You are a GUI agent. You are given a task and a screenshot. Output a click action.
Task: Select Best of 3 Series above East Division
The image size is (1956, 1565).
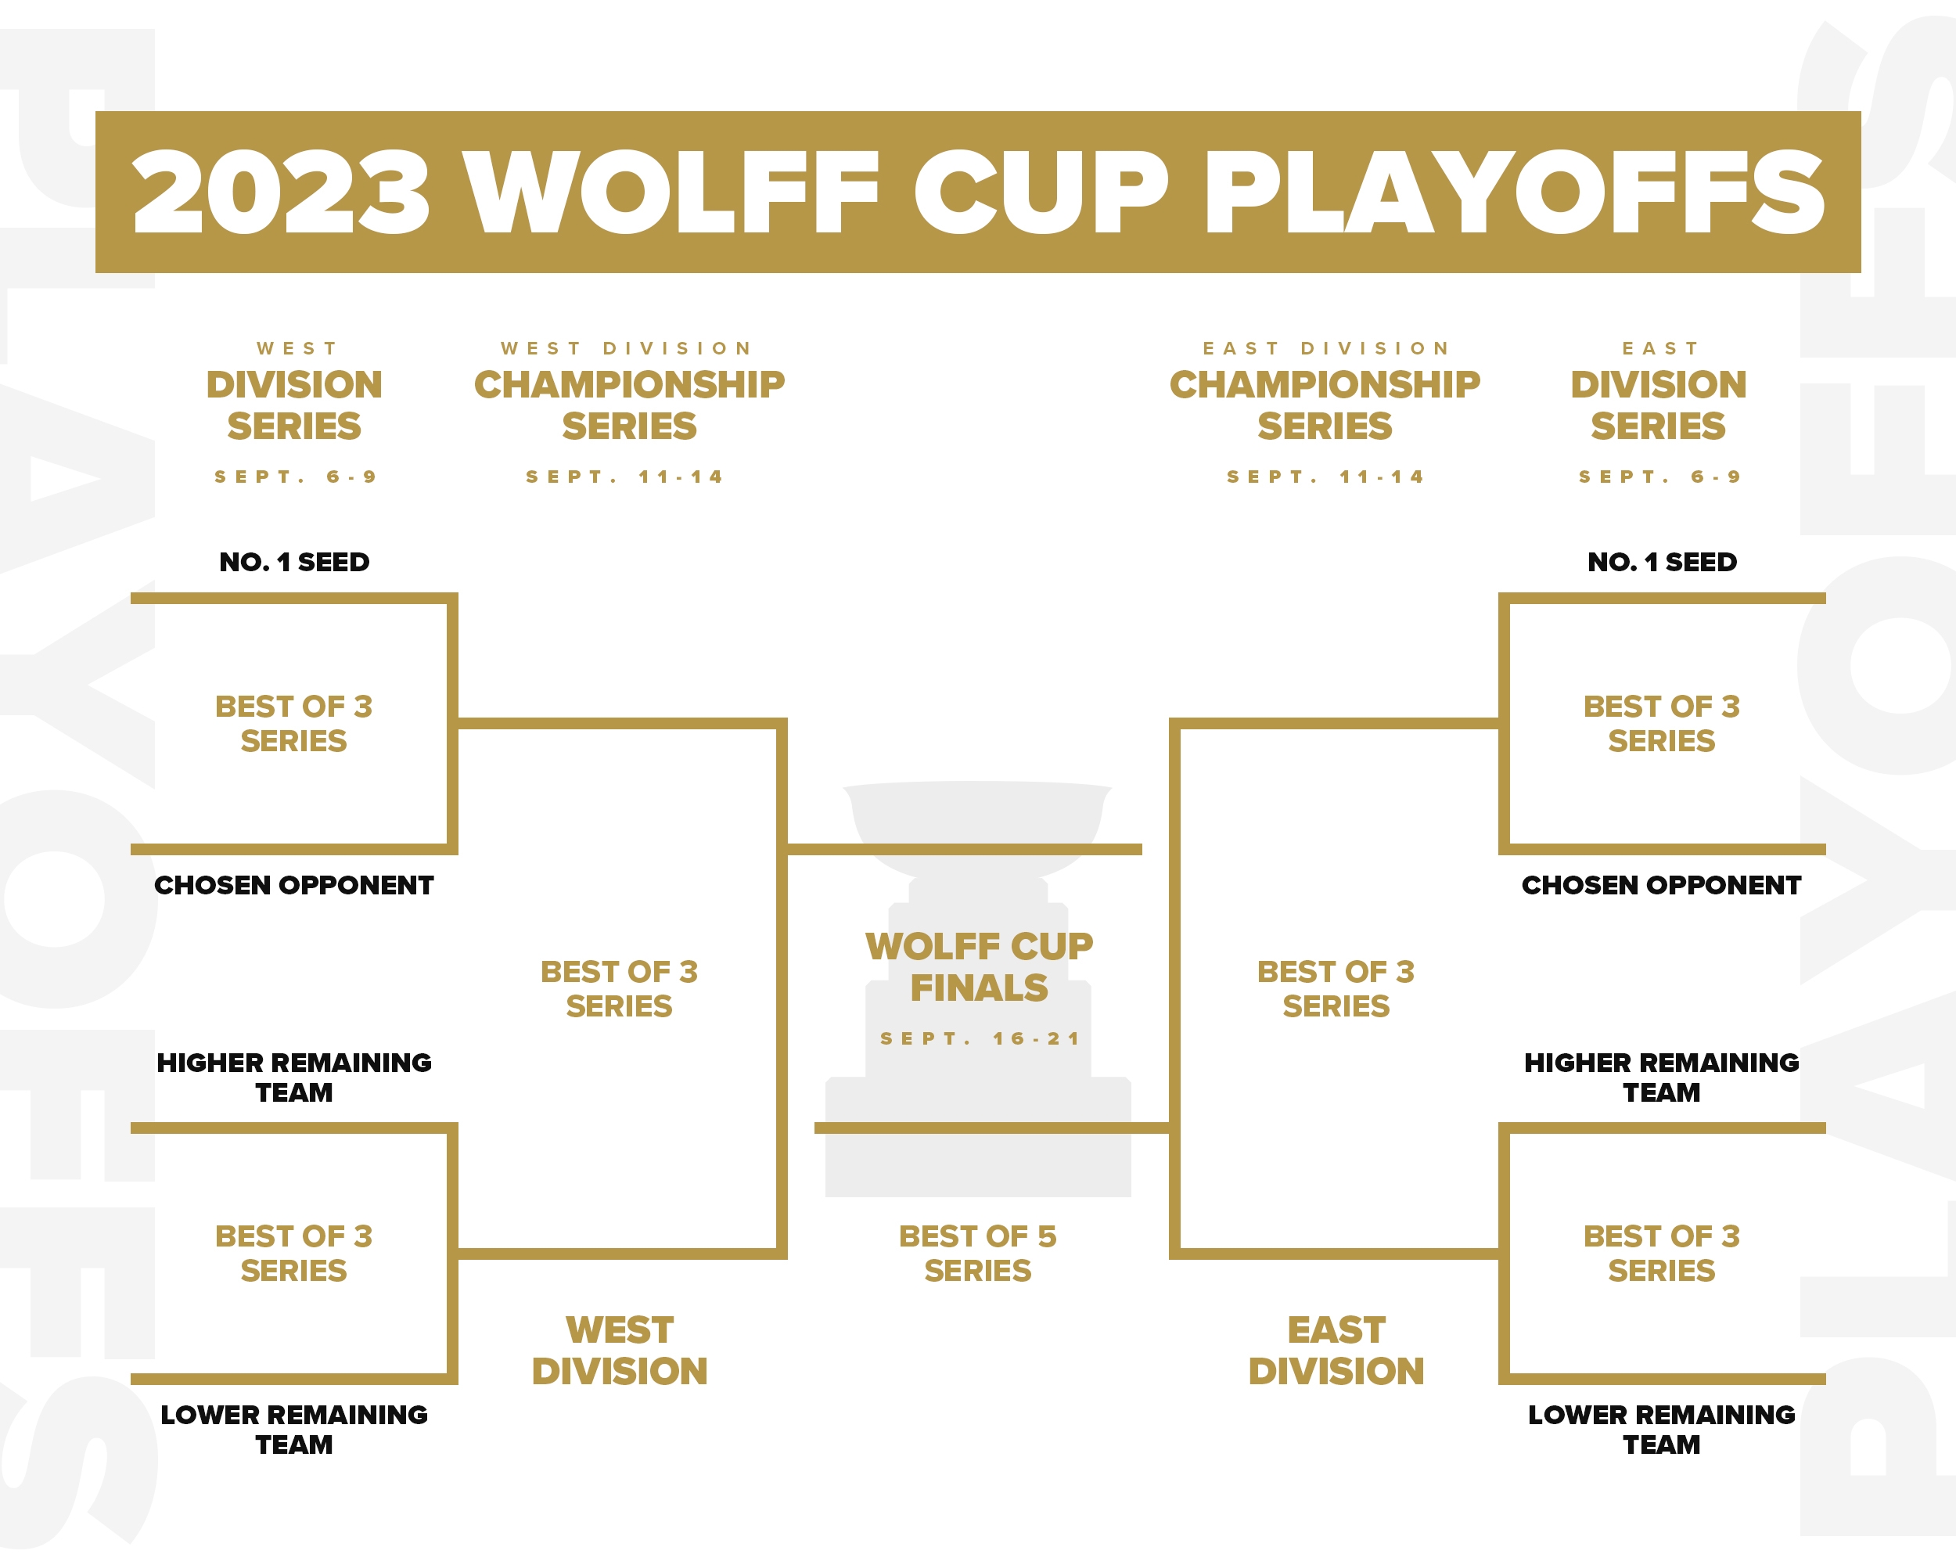1336,989
